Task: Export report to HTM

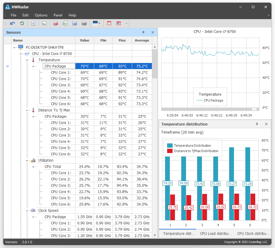Action: 75,23
